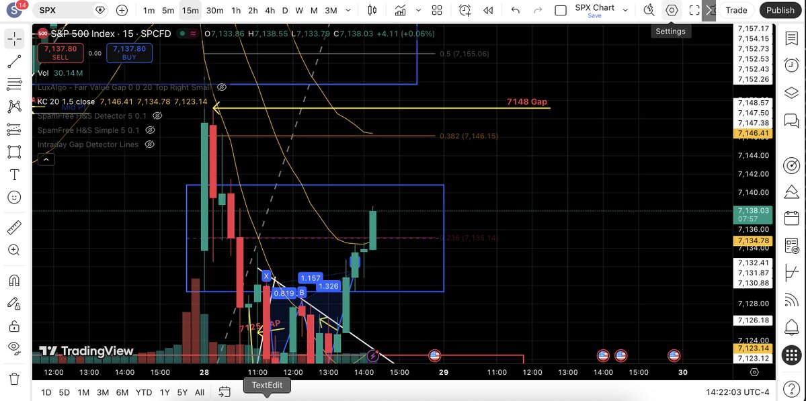Open the help center question mark
806x401 pixels.
(791, 388)
